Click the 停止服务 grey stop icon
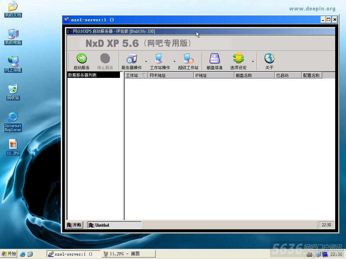 [x=105, y=58]
